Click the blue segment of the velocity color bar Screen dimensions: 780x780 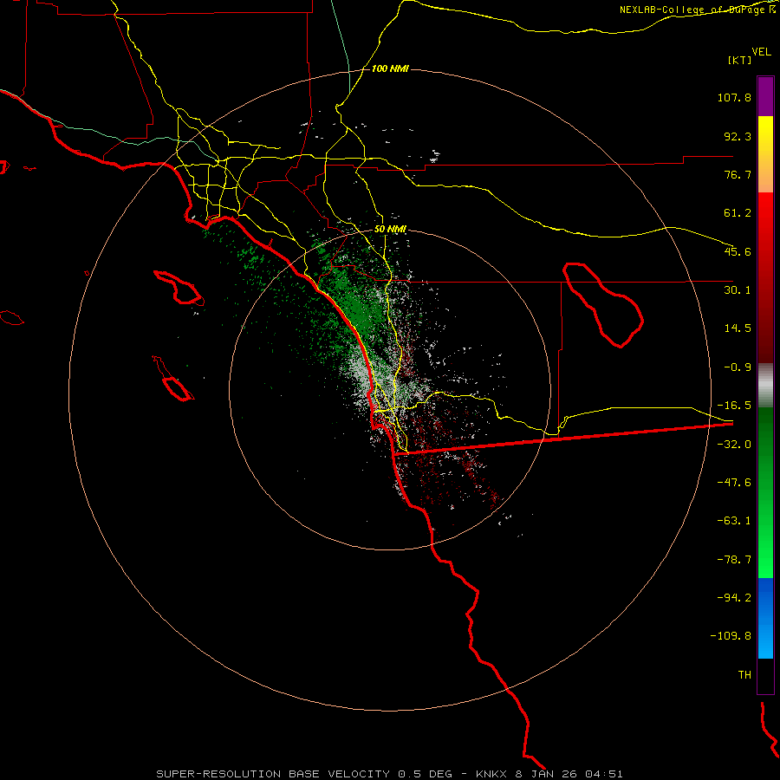pos(765,618)
